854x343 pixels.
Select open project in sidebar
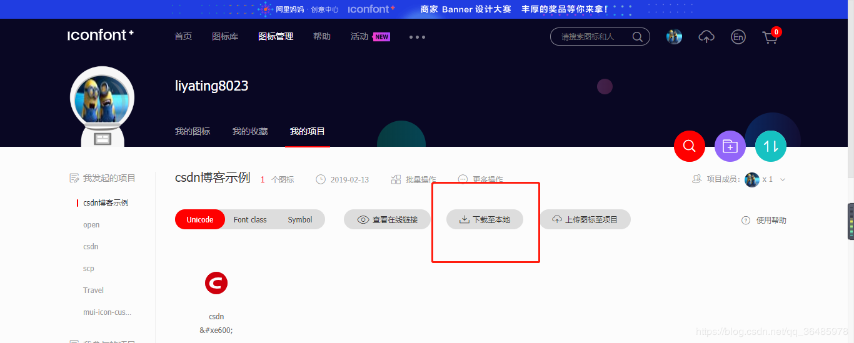tap(91, 224)
